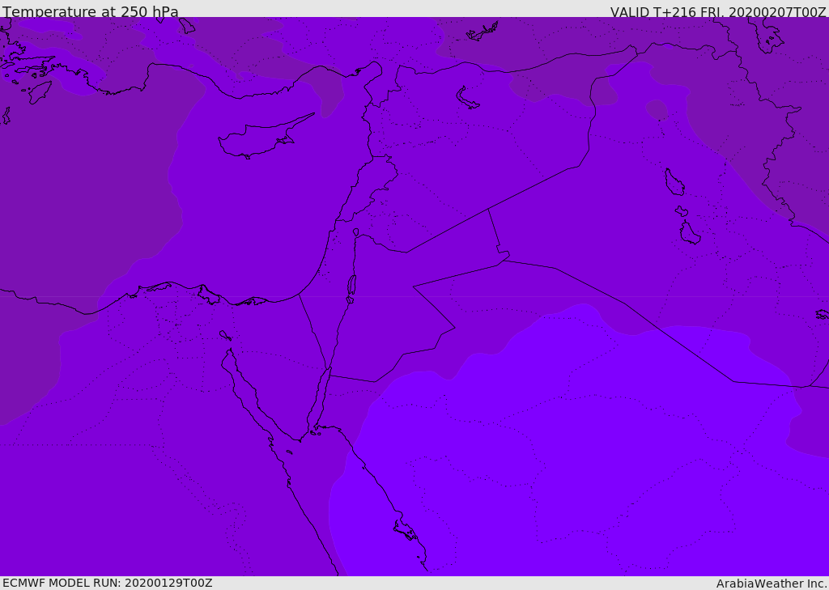The image size is (829, 590).
Task: Click Rhodes island in the top-left corner
Action: [39, 91]
